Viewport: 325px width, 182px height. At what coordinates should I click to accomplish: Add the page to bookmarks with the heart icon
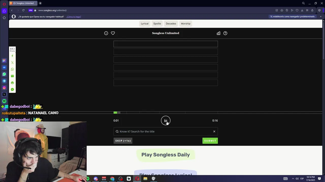pos(297,10)
